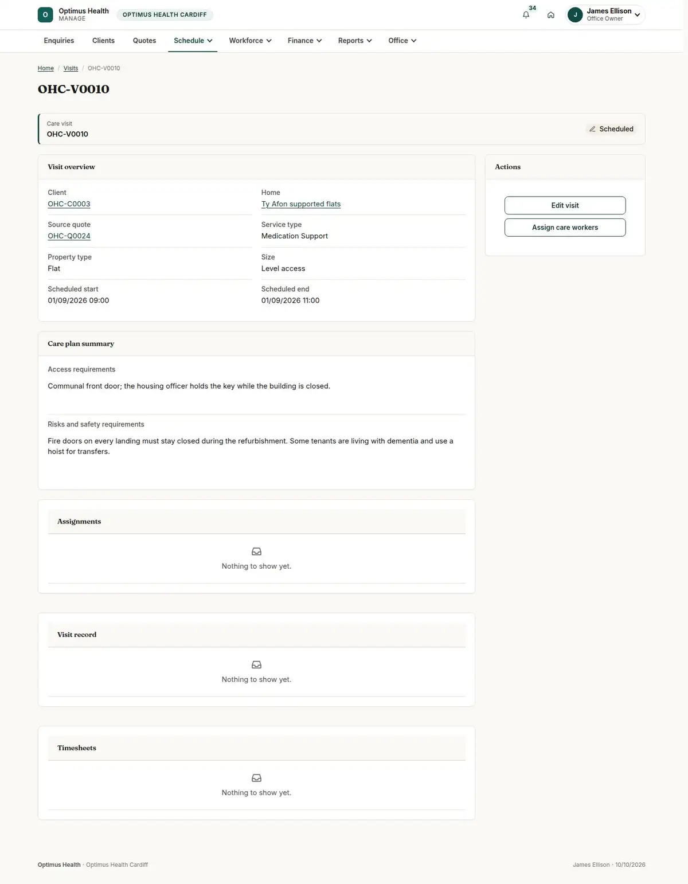Click the OHC-V0010 breadcrumb text
This screenshot has width=688, height=884.
pos(104,68)
